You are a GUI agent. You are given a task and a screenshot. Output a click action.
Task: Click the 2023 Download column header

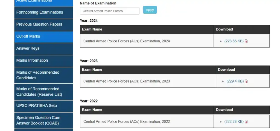(x=226, y=70)
